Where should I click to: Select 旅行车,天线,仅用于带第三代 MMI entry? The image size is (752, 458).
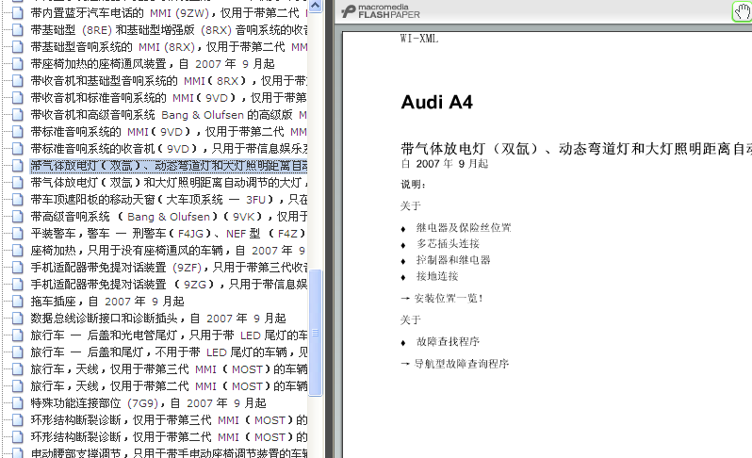tap(169, 369)
